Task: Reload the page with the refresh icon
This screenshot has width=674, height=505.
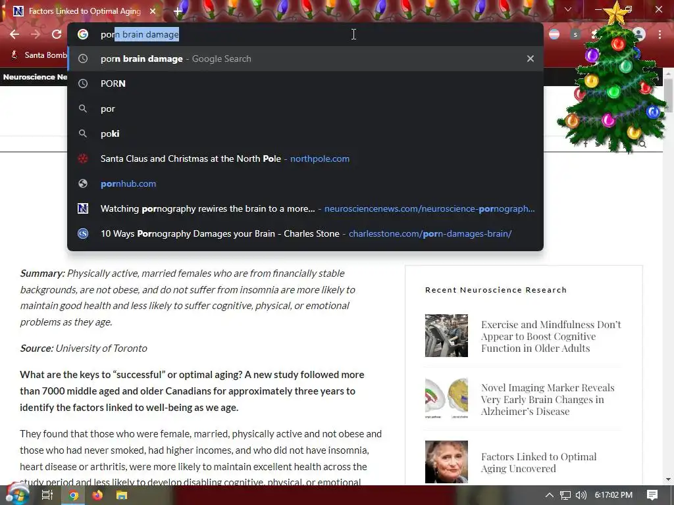Action: click(x=57, y=34)
